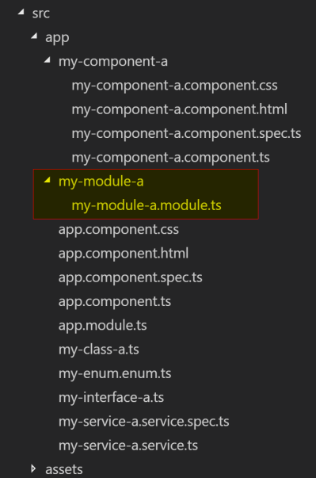Select my-module-a.module.ts file

(147, 206)
